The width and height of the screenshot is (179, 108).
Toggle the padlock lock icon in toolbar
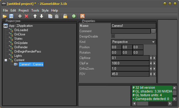coord(65,16)
